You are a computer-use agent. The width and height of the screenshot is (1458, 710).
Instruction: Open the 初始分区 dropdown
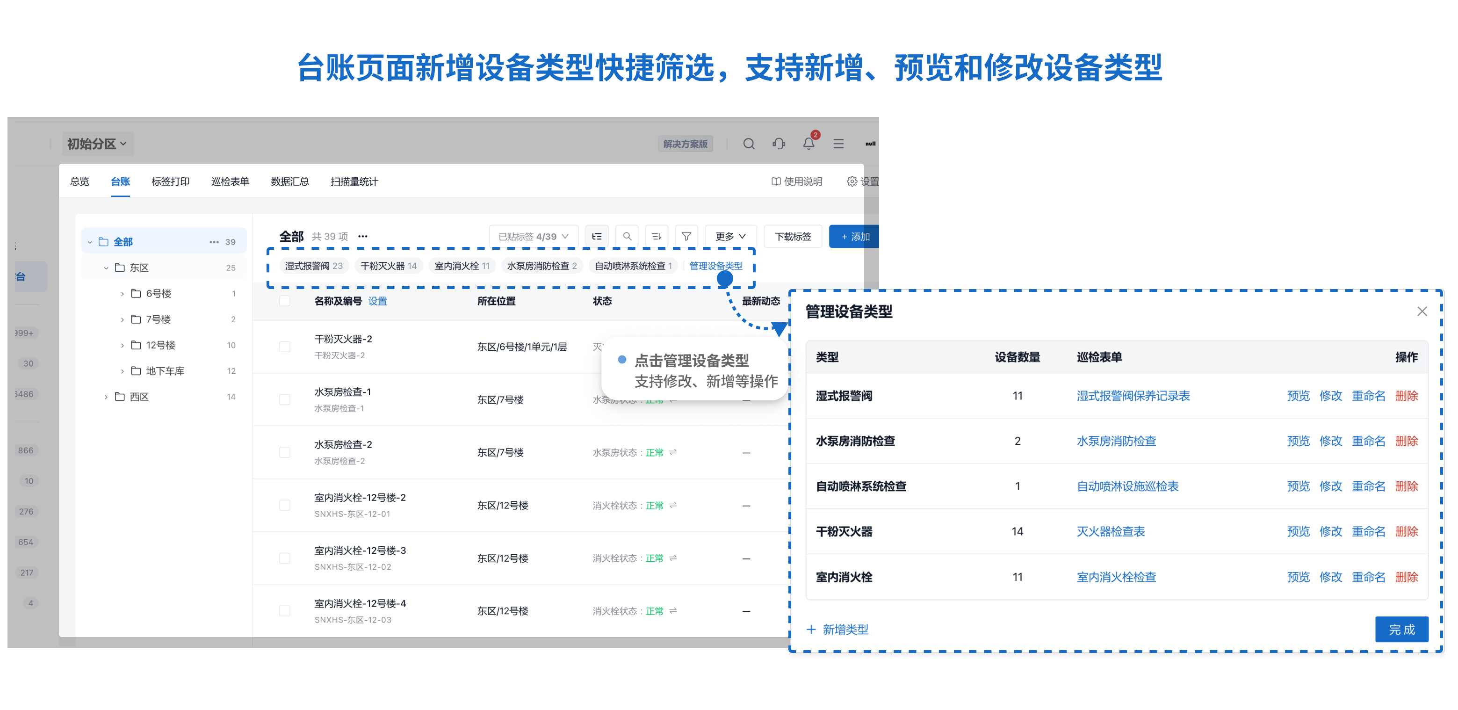pos(97,144)
